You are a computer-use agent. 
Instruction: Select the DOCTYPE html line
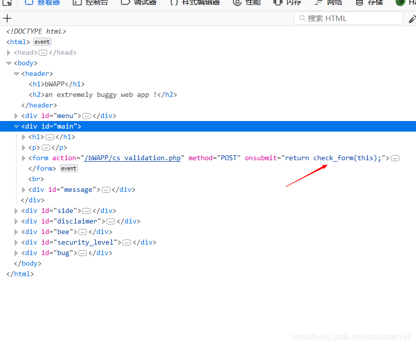[36, 31]
